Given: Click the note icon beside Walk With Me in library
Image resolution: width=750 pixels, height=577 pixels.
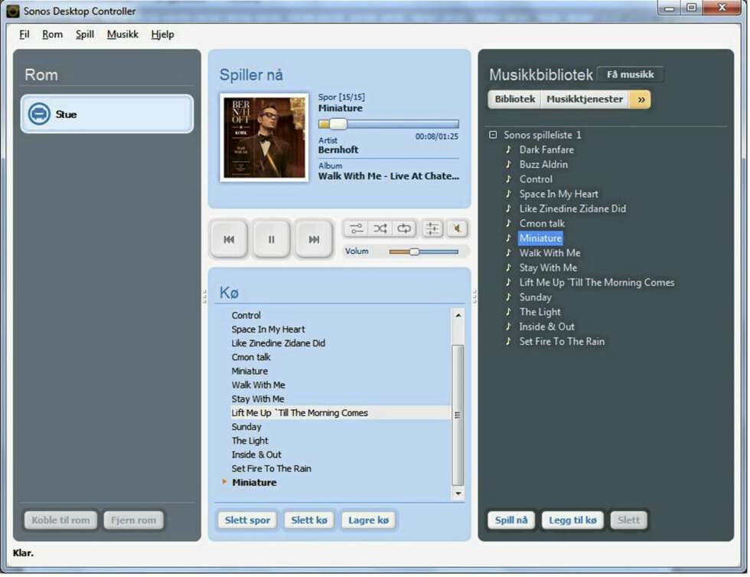Looking at the screenshot, I should [508, 253].
